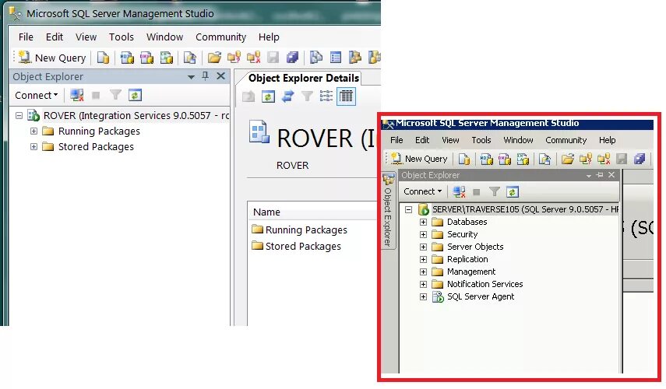Switch Object Explorer Details to details view
The height and width of the screenshot is (389, 666).
tap(346, 96)
